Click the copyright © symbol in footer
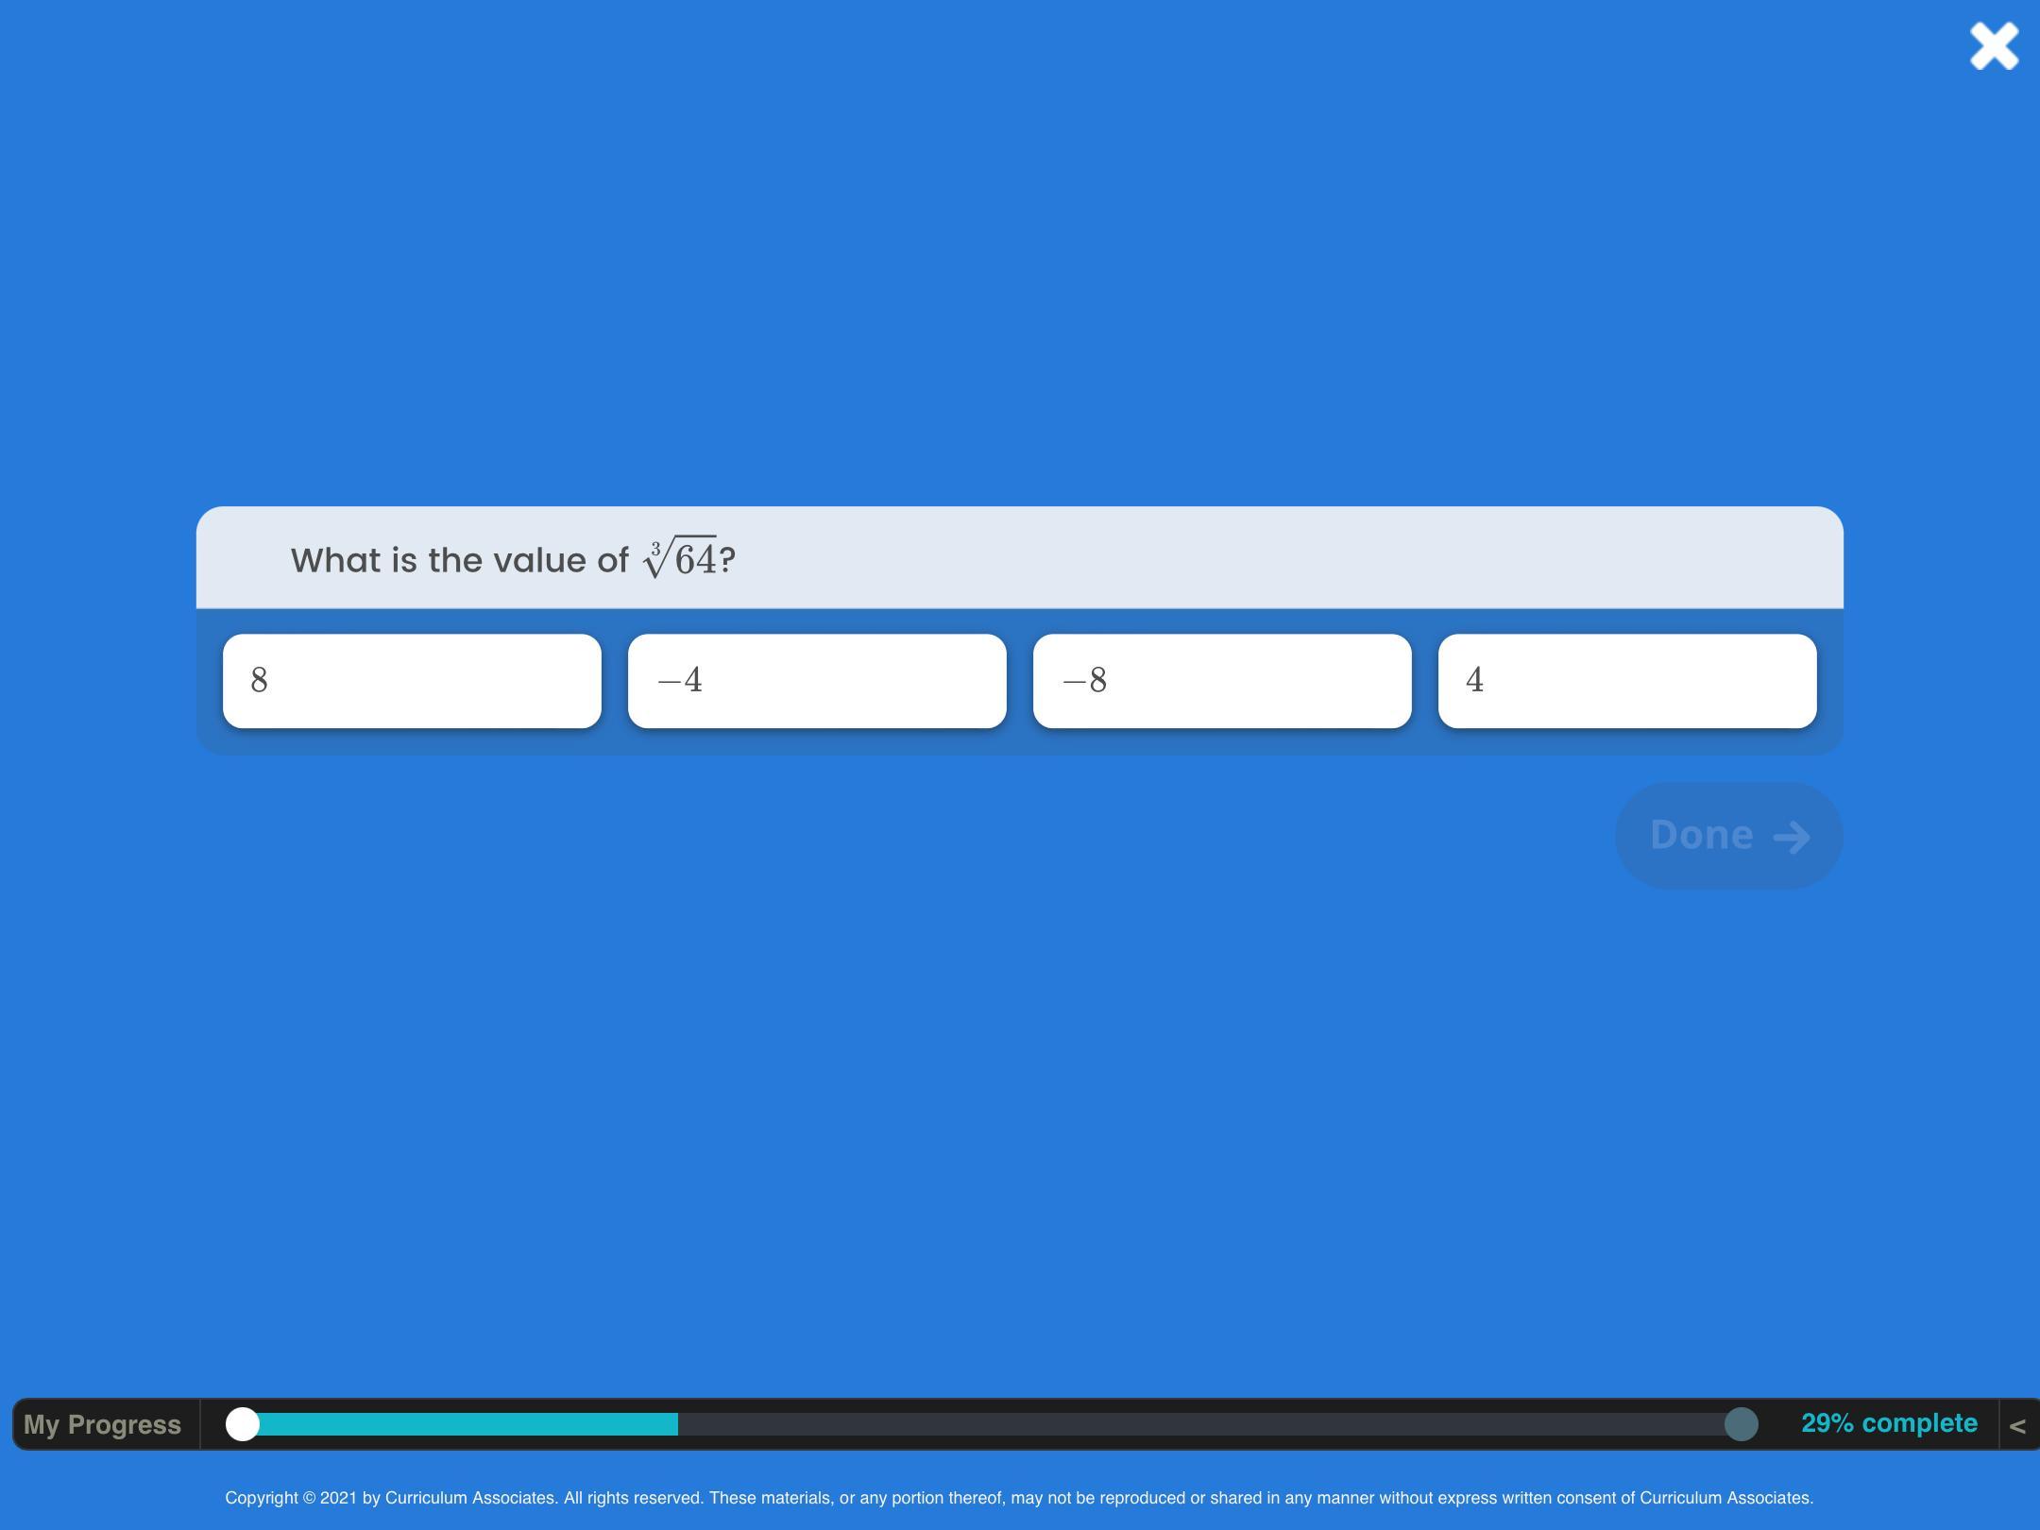Screen dimensions: 2040x1530 [x=309, y=1498]
